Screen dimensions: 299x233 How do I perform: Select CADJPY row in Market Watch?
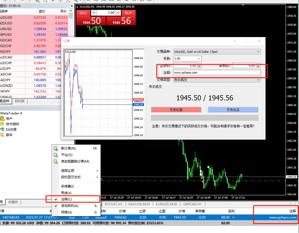point(30,80)
